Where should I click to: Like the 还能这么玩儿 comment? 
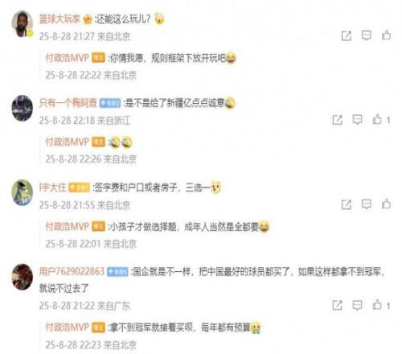[386, 35]
